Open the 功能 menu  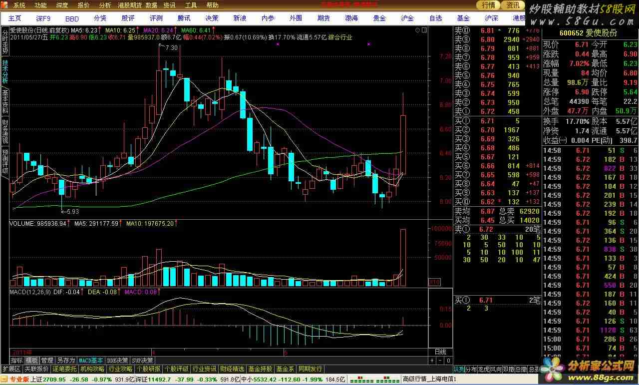click(41, 5)
